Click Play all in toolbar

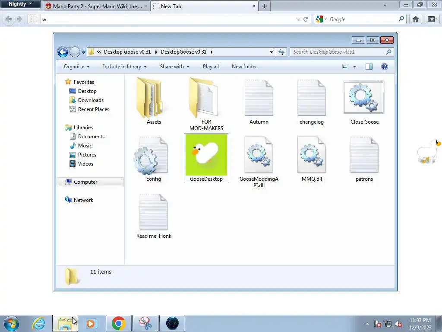coord(211,67)
